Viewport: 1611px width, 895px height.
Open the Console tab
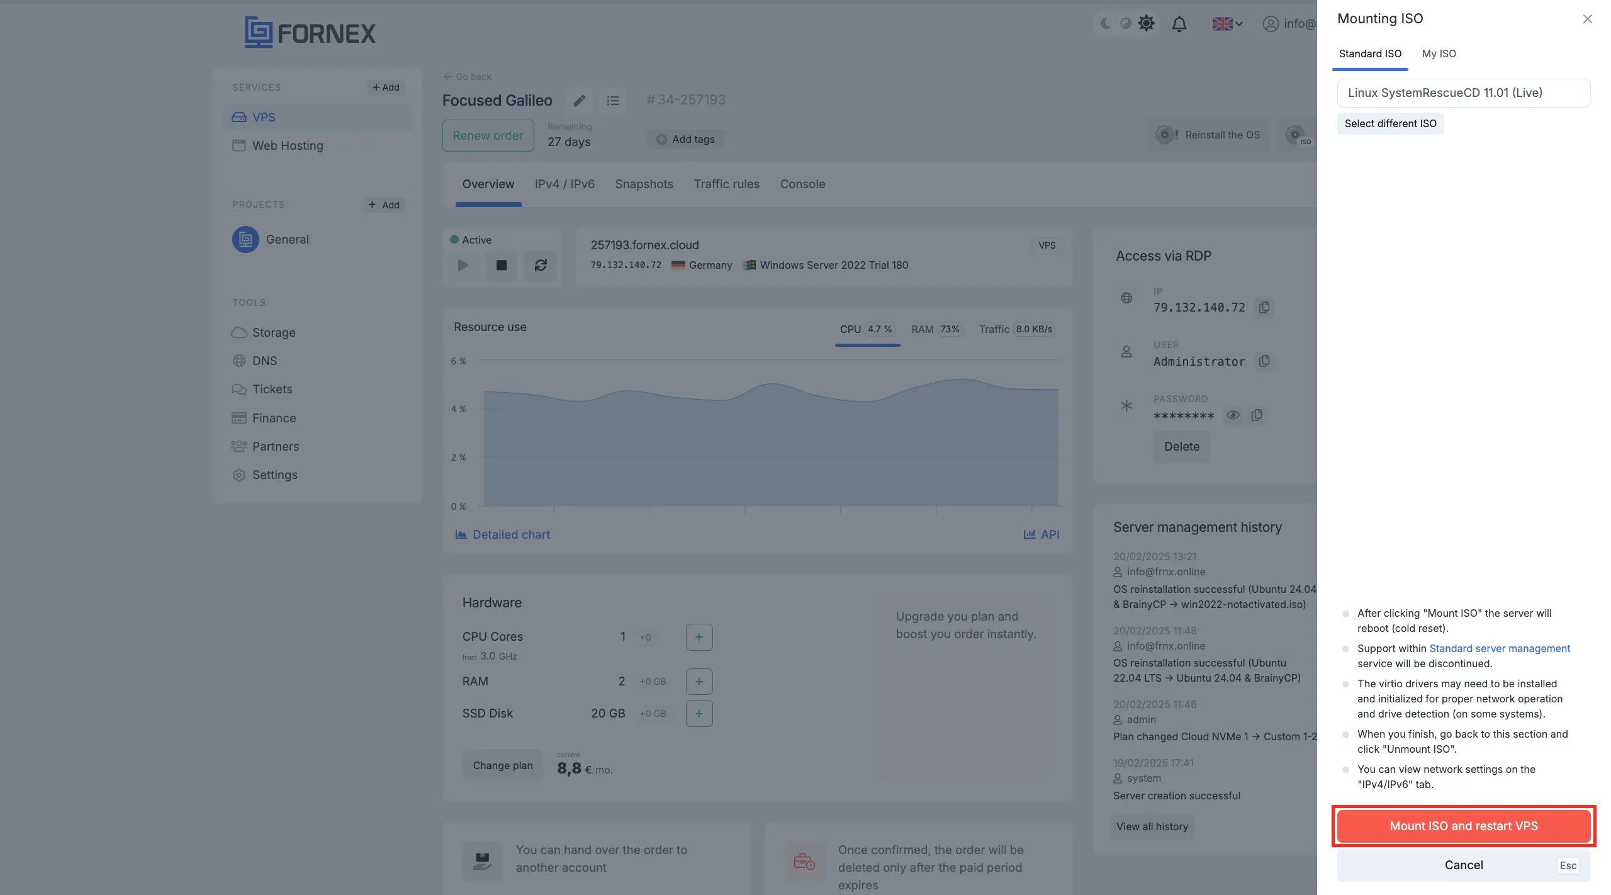click(x=802, y=184)
